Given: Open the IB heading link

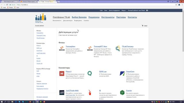Looking at the screenshot, I should click(100, 91).
